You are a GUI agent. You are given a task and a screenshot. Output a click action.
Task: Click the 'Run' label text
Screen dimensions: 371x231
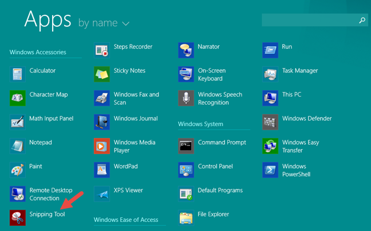[x=287, y=47]
